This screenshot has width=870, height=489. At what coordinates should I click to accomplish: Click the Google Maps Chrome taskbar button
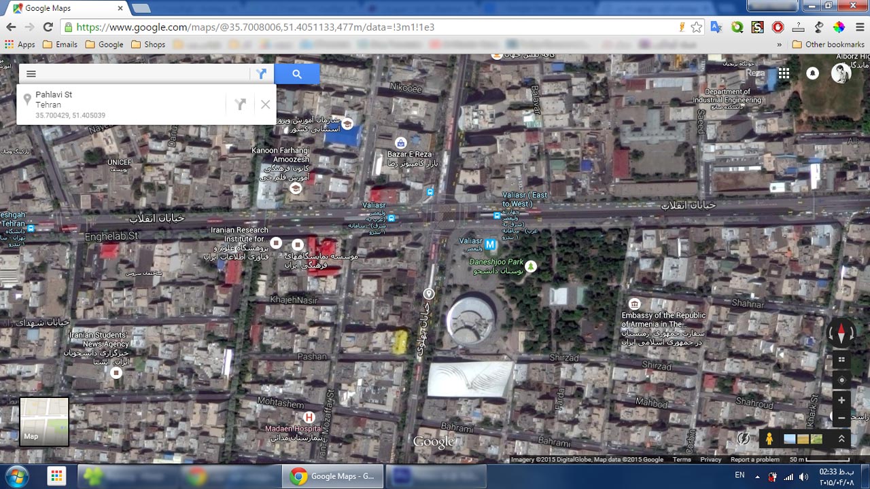pyautogui.click(x=332, y=476)
